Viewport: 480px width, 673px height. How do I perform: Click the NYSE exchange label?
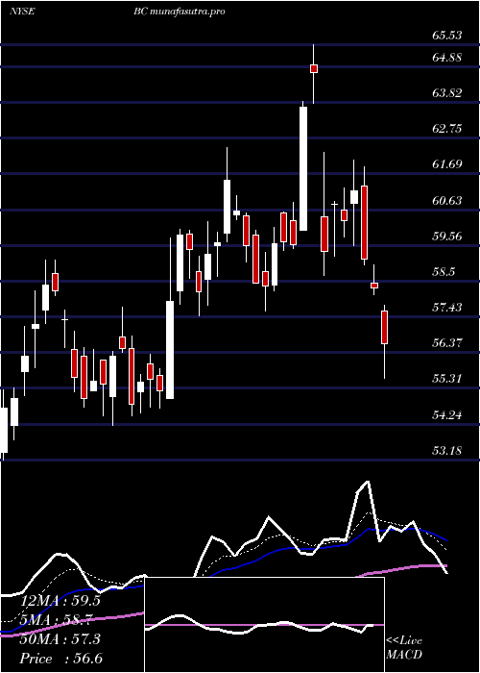point(22,12)
